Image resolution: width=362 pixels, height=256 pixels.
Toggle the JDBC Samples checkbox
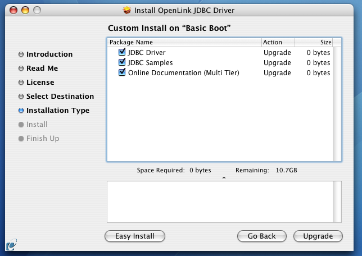coord(122,63)
